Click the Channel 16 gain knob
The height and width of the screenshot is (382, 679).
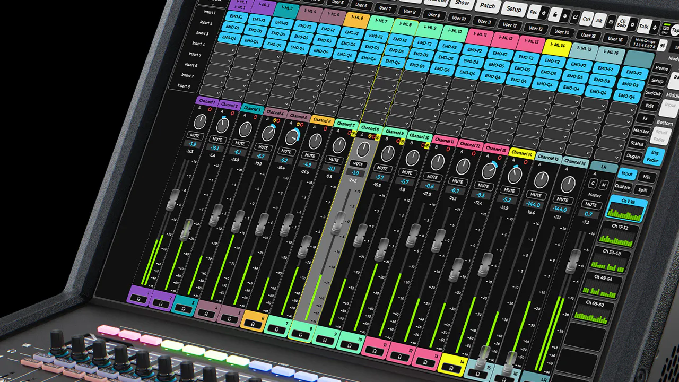pos(568,184)
